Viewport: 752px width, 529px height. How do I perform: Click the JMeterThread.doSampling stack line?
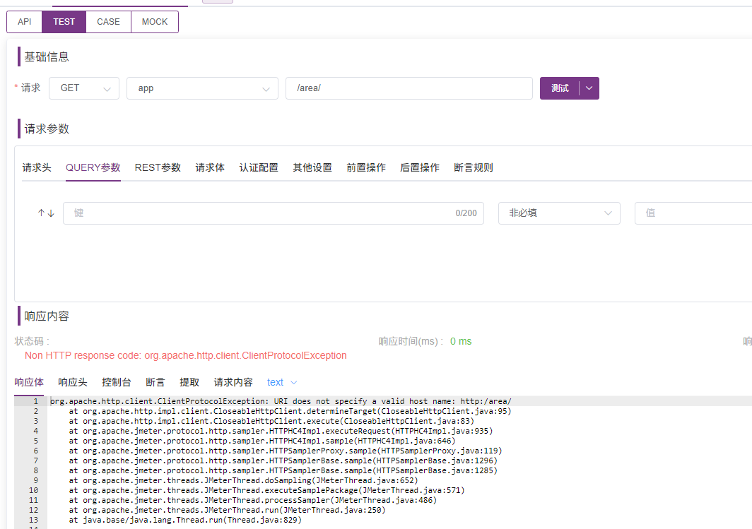pos(243,480)
